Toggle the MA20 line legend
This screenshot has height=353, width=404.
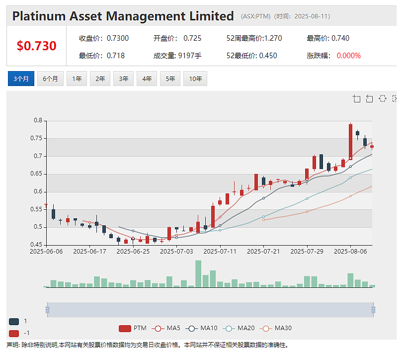point(239,328)
